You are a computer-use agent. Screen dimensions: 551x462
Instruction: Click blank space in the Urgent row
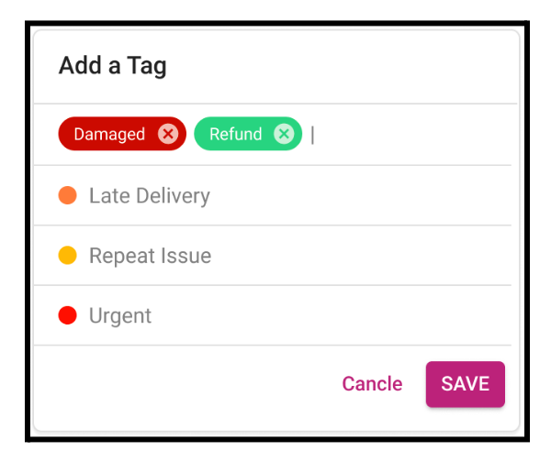click(x=332, y=315)
